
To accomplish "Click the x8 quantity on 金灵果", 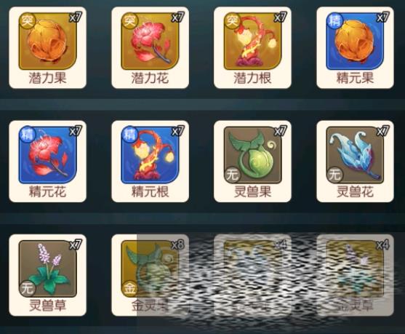I will [x=178, y=244].
